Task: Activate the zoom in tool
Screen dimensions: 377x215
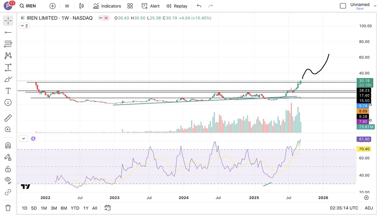Action: click(x=8, y=130)
